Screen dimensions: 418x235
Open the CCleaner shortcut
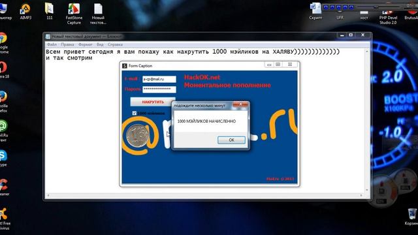pos(5,187)
